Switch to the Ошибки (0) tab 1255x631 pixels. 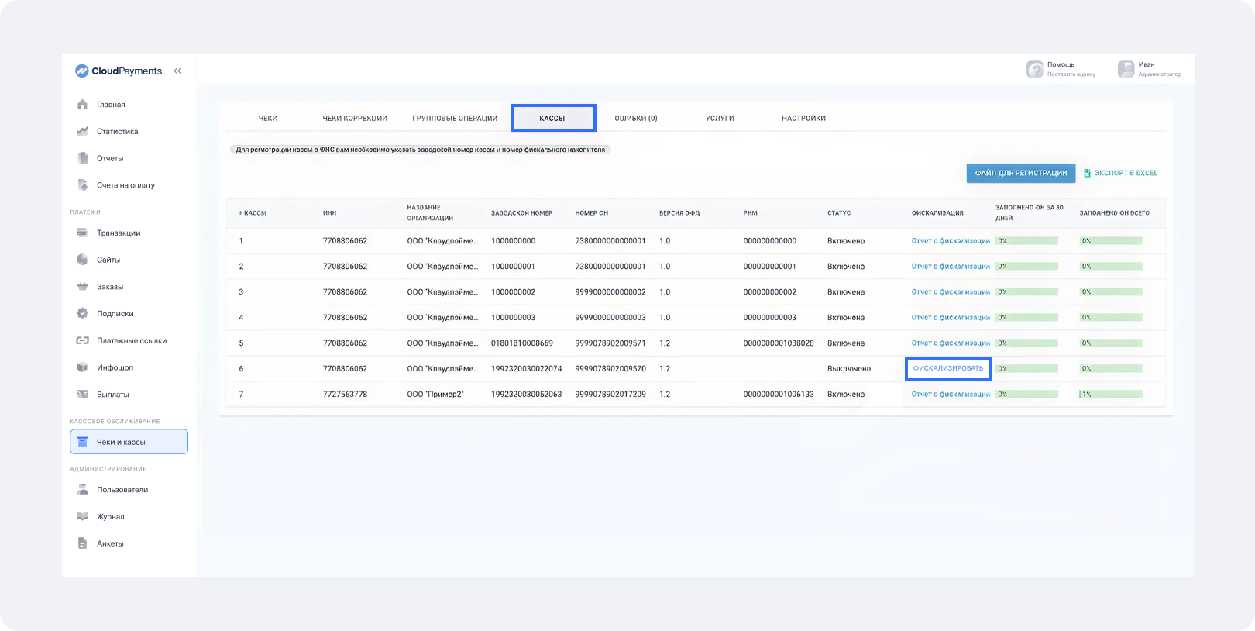[635, 119]
